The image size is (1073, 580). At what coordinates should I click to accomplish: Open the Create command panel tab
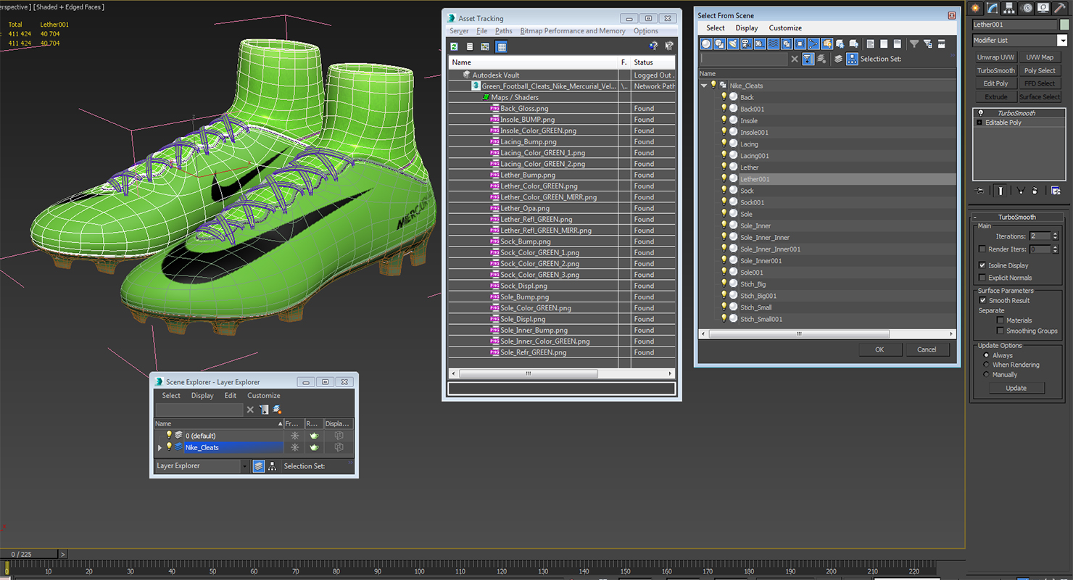point(975,8)
